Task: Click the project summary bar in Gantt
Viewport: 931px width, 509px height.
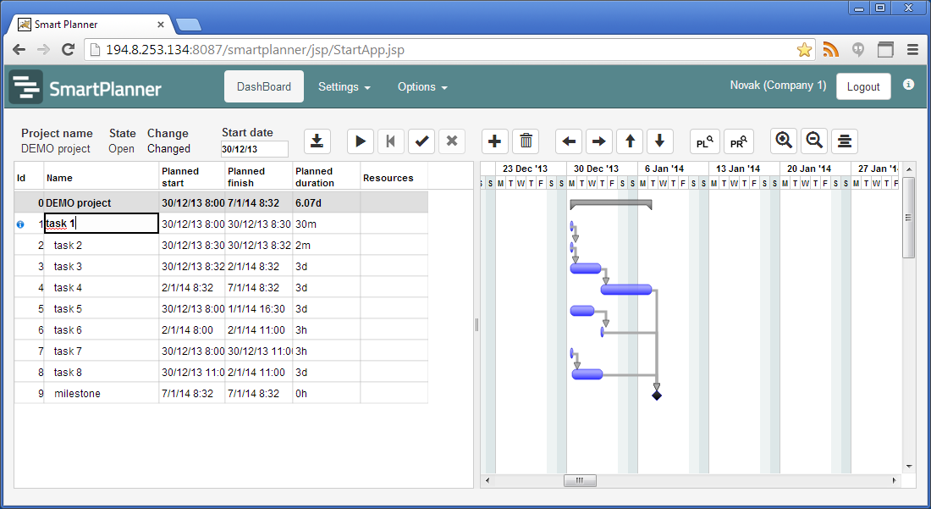Action: click(x=611, y=204)
